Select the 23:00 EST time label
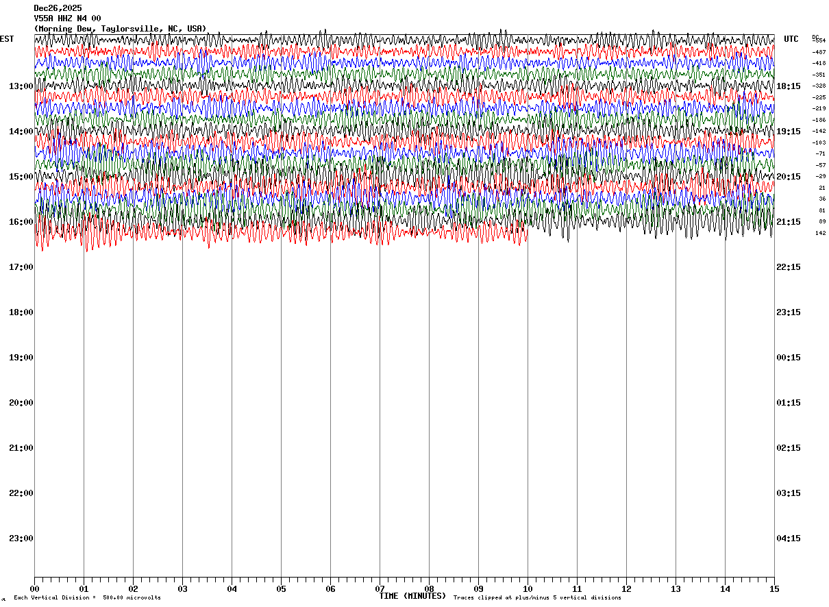 [x=21, y=538]
